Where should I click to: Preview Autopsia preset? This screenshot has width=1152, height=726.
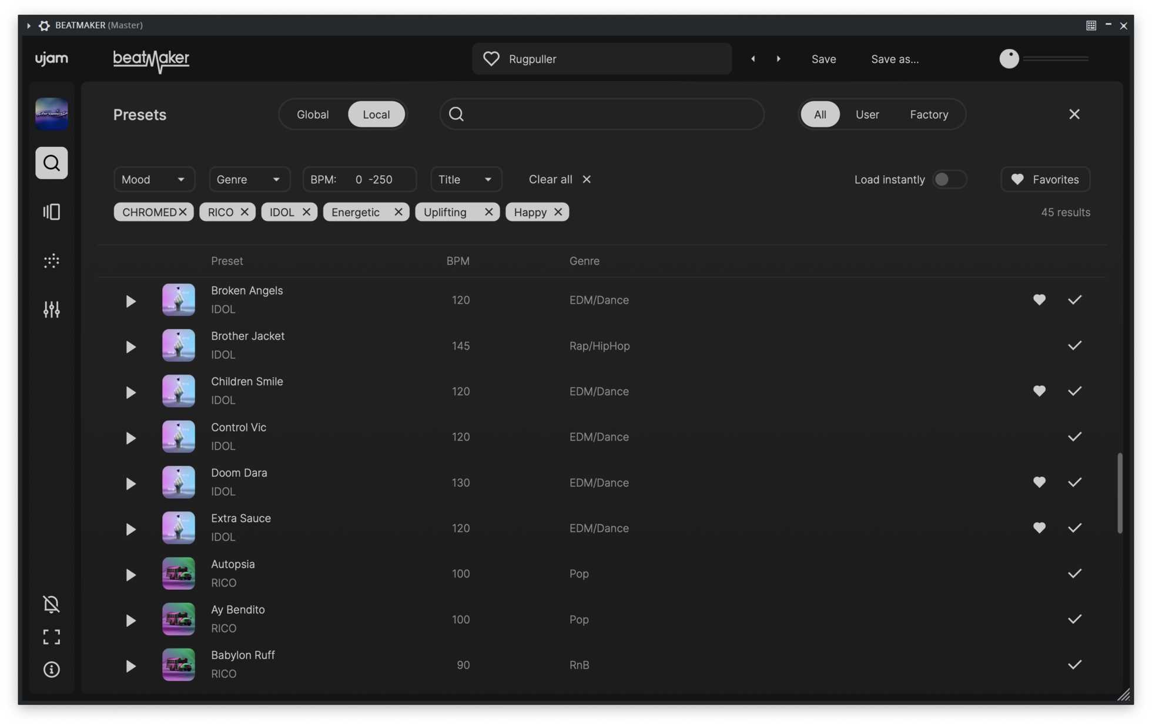coord(130,574)
